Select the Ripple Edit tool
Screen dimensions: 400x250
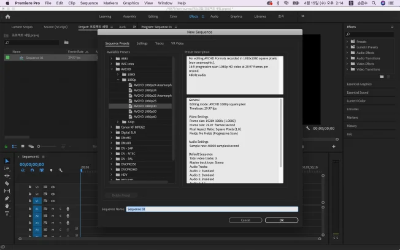7,176
